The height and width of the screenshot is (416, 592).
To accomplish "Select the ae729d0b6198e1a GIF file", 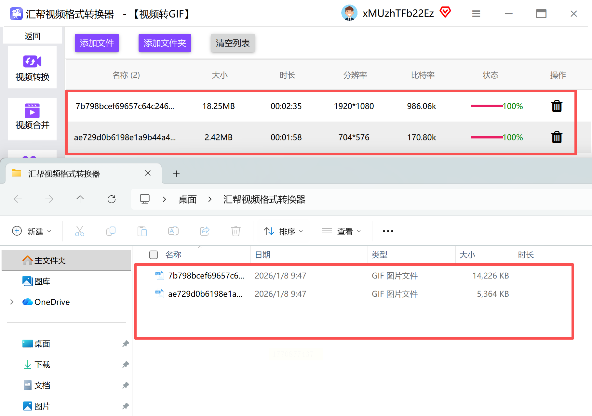I will 205,294.
